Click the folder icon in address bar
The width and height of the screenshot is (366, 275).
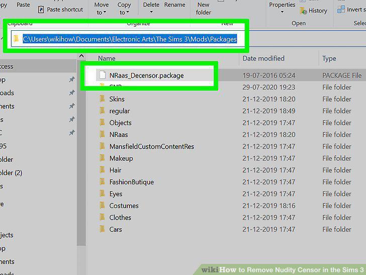coord(16,38)
